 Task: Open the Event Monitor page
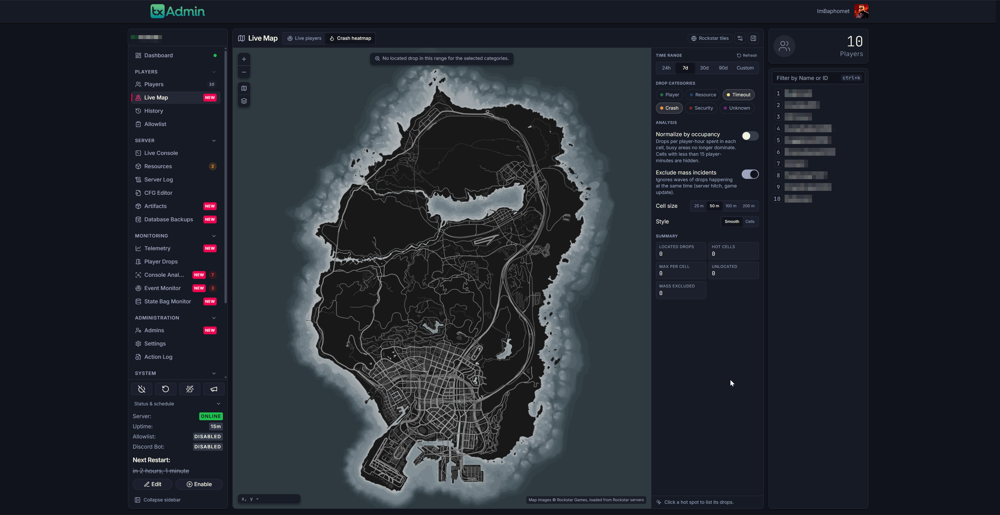coord(176,288)
